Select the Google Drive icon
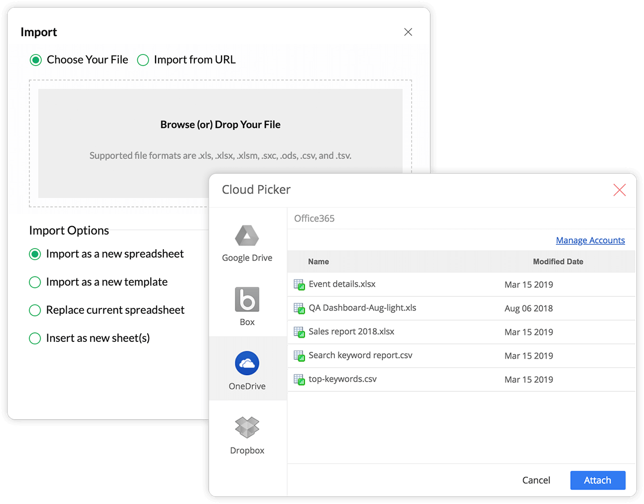 pos(247,236)
